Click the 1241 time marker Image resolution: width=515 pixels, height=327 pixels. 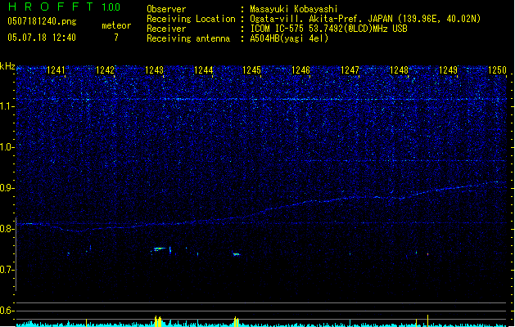click(x=56, y=70)
